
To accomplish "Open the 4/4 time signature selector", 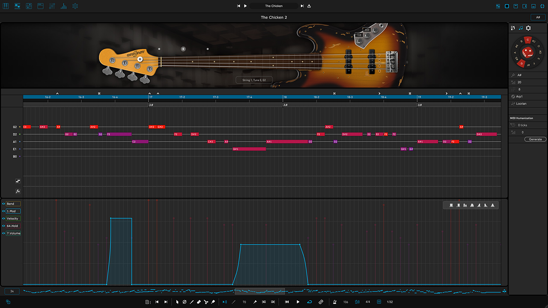I will 368,302.
